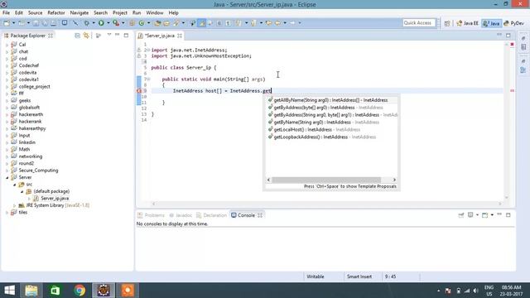Choose getAllByName(String arg0) proposal
Viewport: 530px width, 298px height.
(x=331, y=100)
